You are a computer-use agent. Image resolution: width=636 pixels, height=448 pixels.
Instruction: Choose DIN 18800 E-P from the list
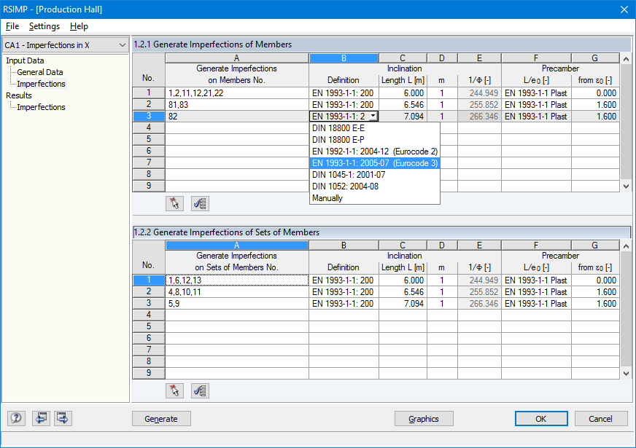[374, 140]
